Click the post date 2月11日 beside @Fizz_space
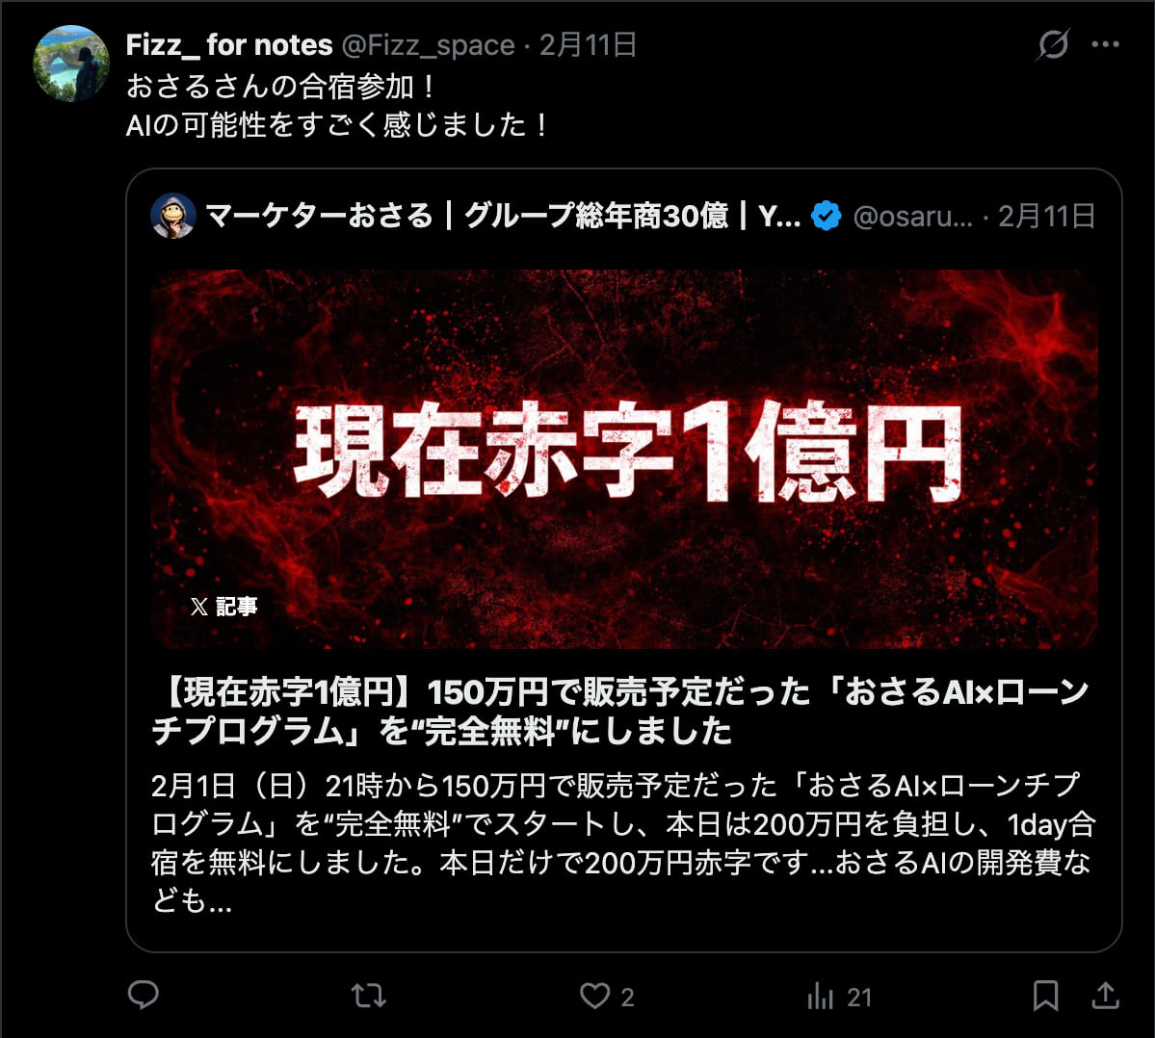This screenshot has height=1038, width=1155. (x=588, y=45)
